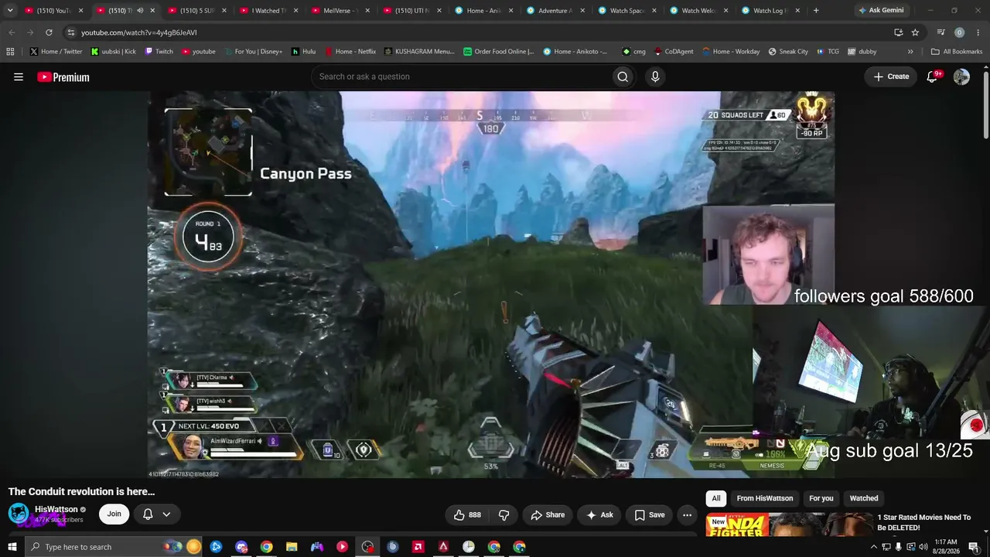Go to YouTube Premium home logo
This screenshot has height=557, width=990.
tap(63, 77)
